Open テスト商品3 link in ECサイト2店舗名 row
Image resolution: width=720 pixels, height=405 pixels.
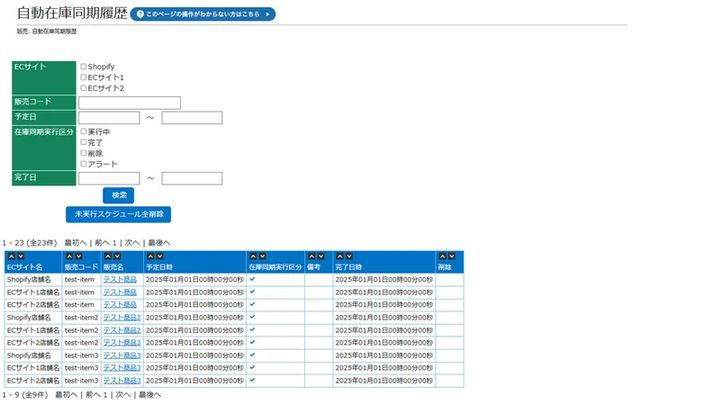tap(122, 381)
